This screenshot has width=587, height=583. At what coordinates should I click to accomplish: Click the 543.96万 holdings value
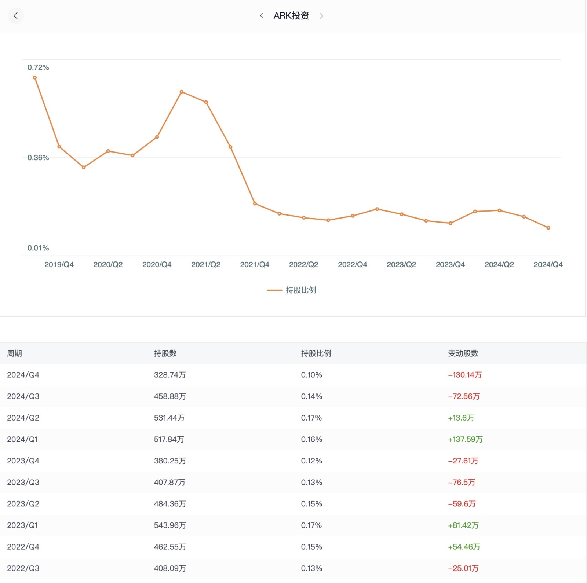170,525
